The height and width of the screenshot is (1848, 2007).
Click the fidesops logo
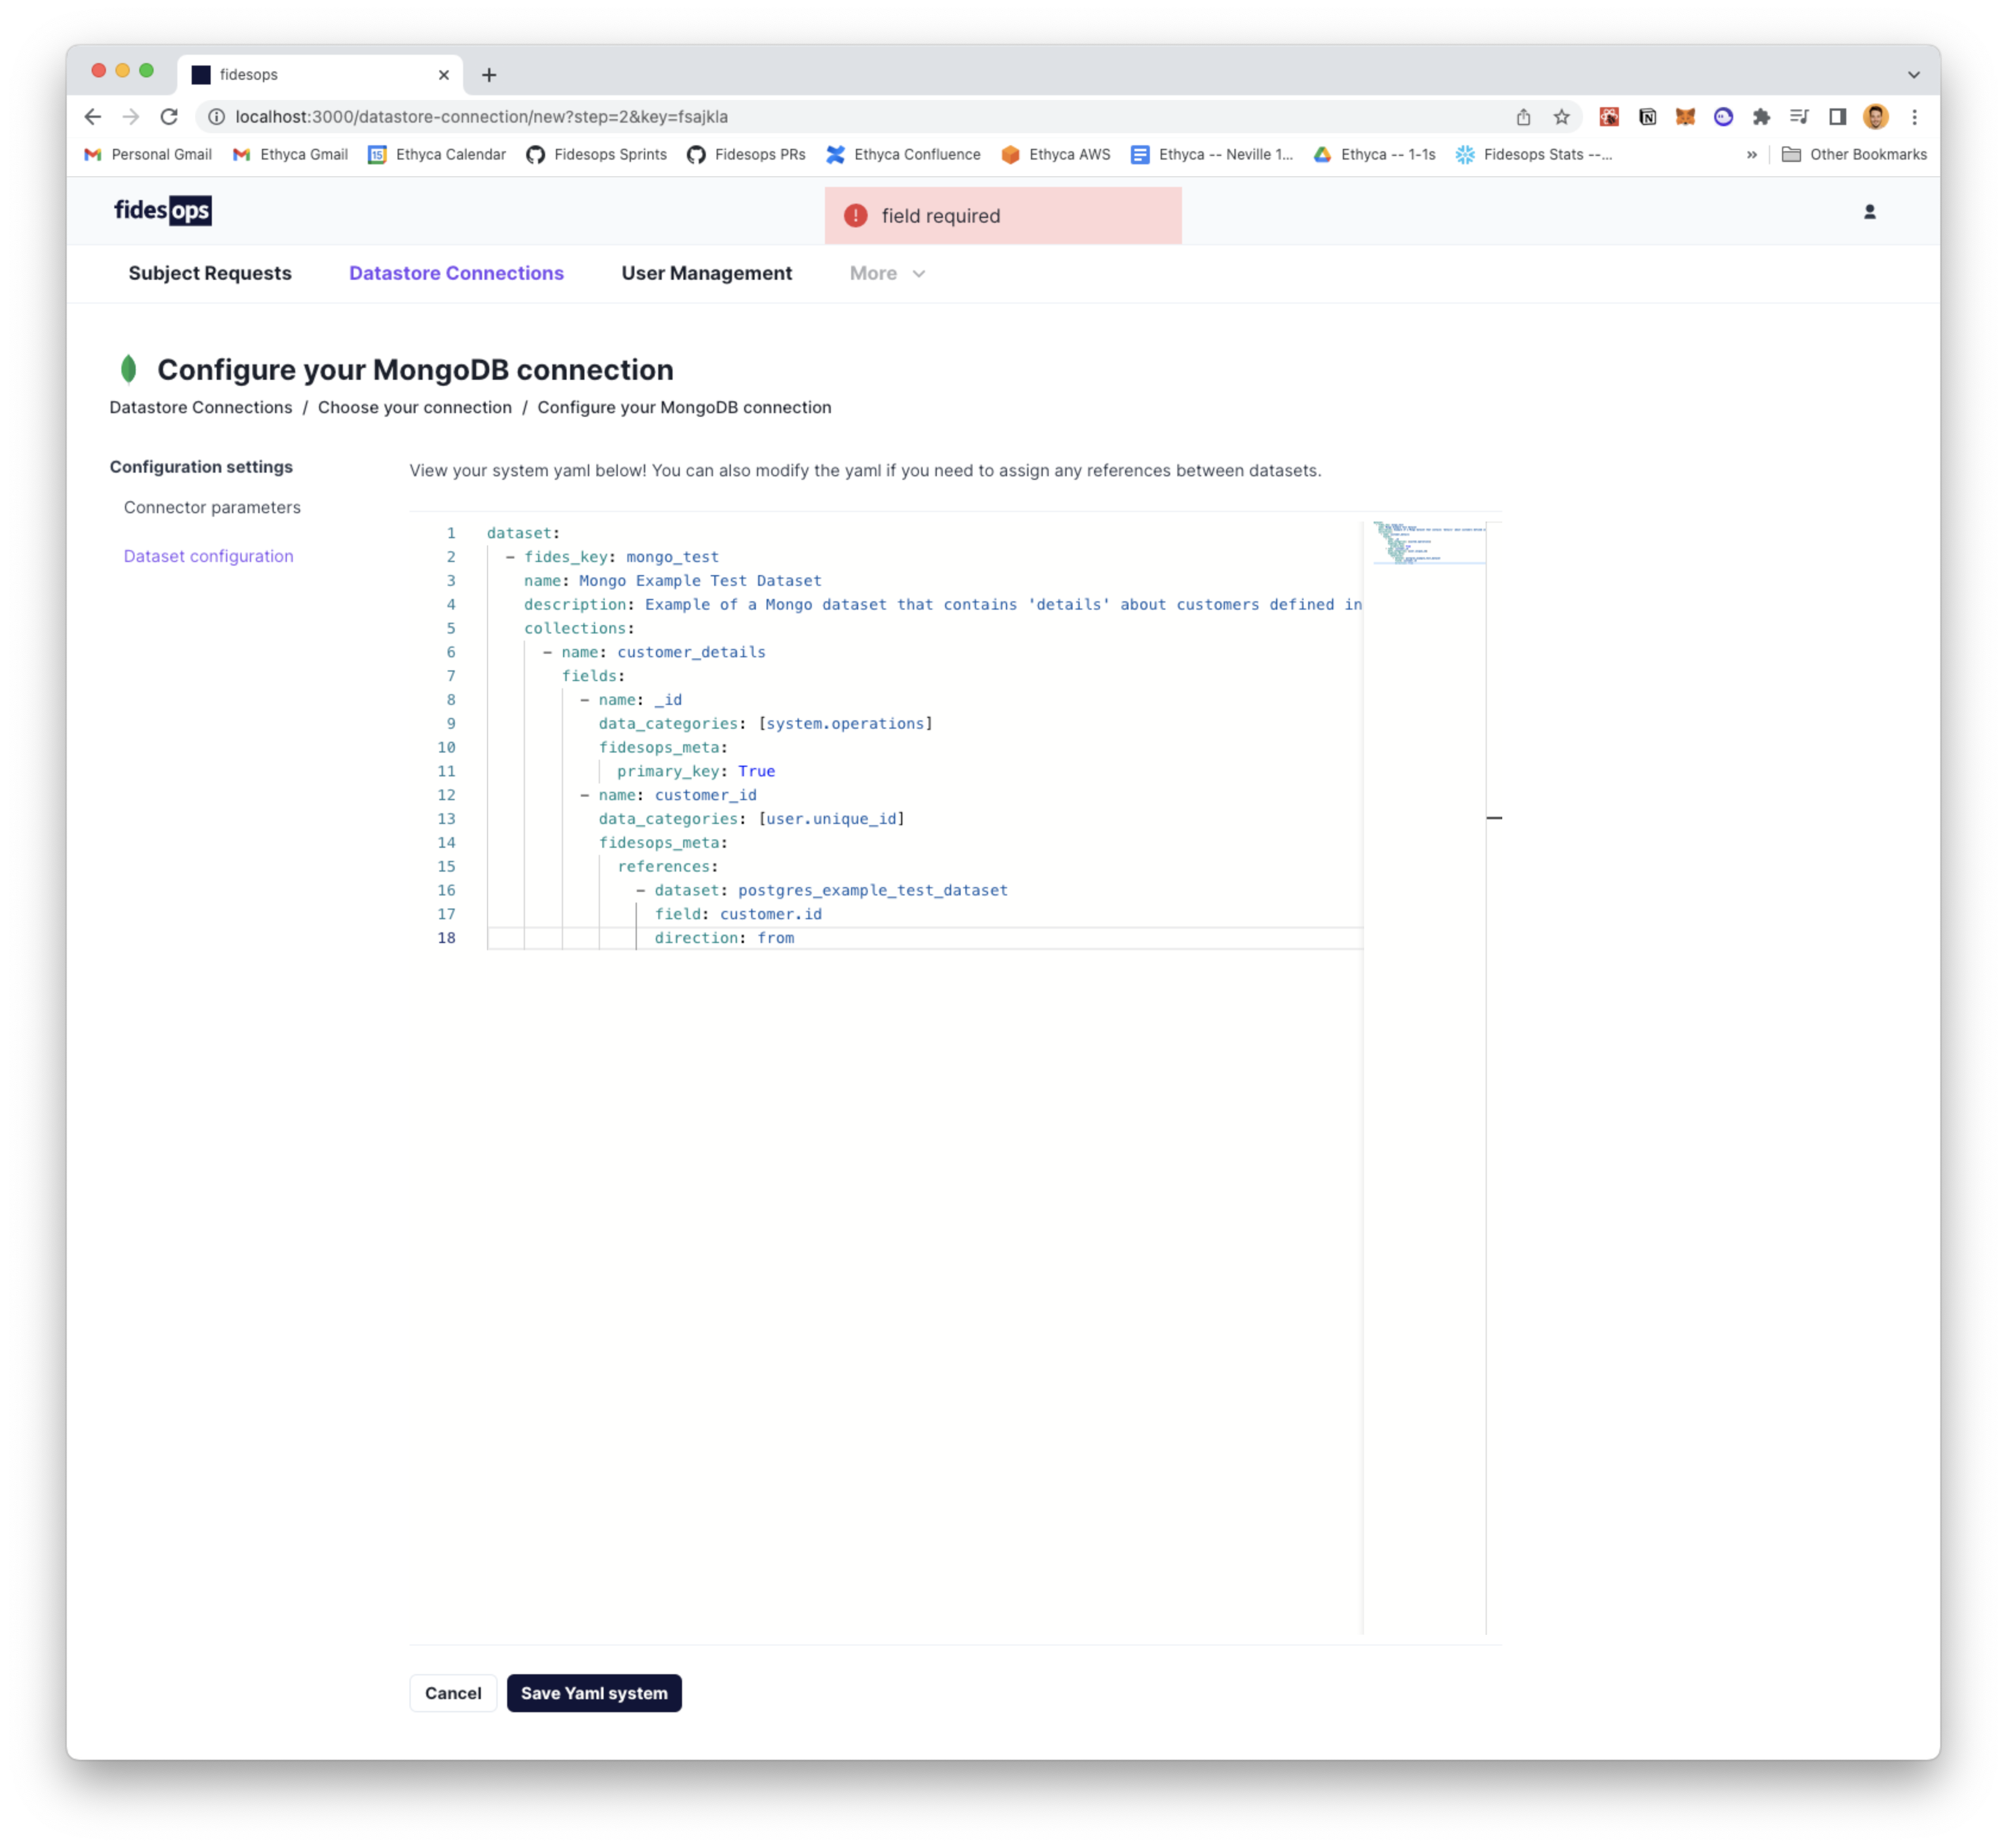pyautogui.click(x=162, y=211)
